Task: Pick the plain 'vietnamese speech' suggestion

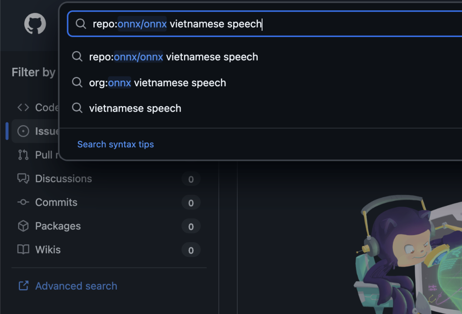Action: [x=135, y=108]
